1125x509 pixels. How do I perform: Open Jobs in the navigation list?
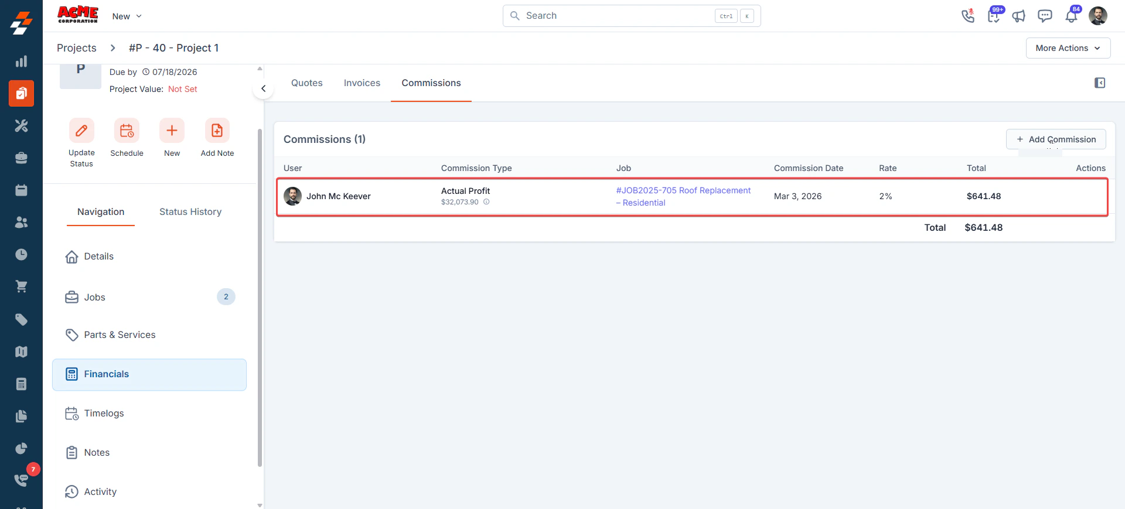(149, 297)
